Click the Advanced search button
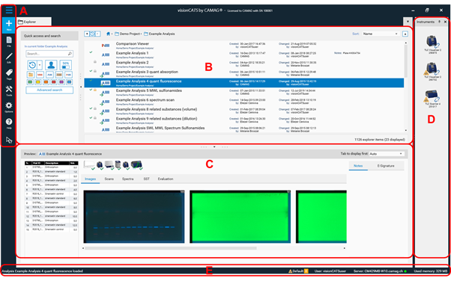451x284 pixels. (49, 90)
